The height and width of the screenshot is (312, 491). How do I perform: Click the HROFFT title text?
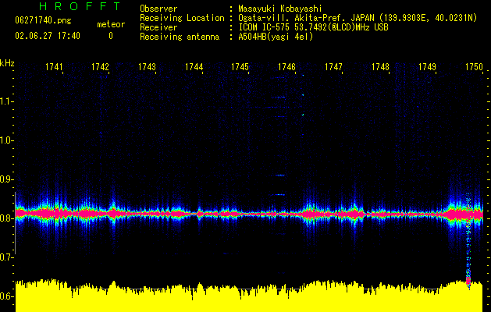click(80, 6)
